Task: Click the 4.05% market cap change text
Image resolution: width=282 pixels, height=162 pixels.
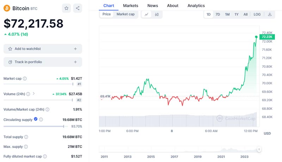Action: pyautogui.click(x=64, y=79)
